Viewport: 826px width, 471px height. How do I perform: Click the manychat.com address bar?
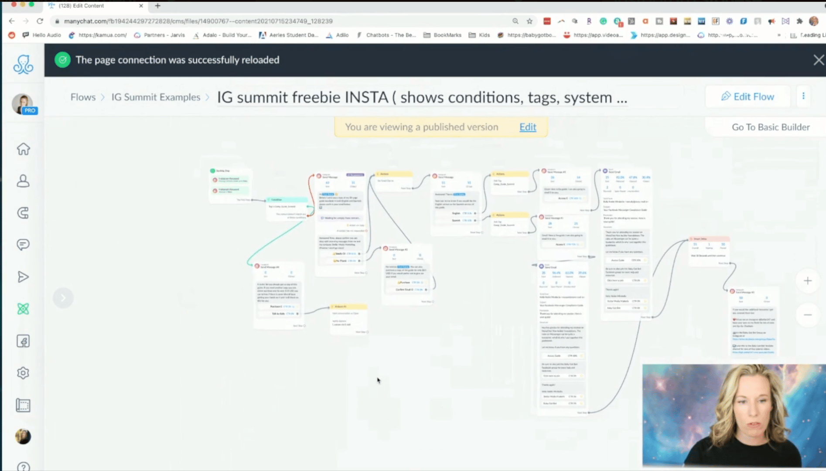(x=279, y=21)
